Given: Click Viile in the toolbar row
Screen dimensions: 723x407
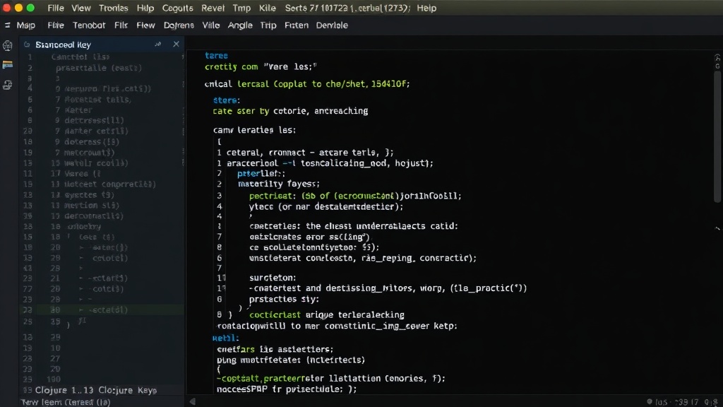Looking at the screenshot, I should [210, 25].
